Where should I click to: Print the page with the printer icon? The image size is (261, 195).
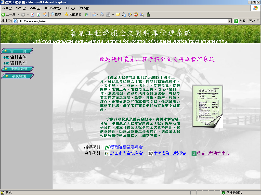click(x=102, y=14)
